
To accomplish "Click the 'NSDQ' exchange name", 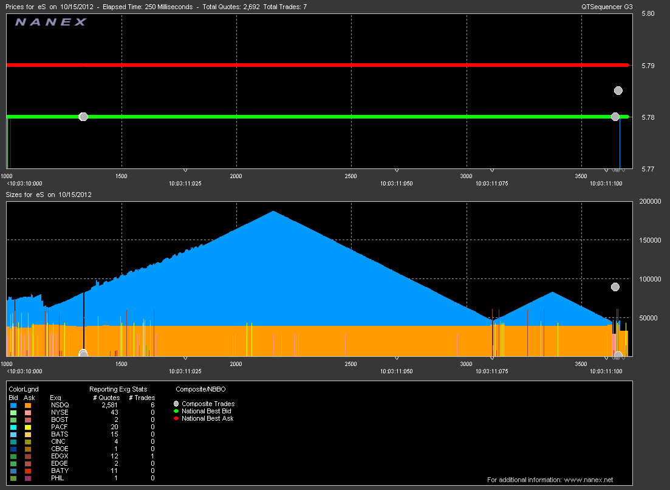I will pos(60,405).
